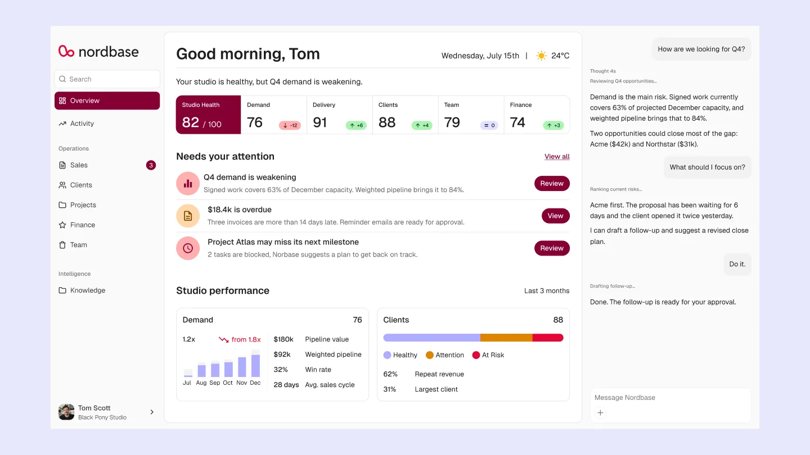Click the purple Healthy segment of Clients bar
This screenshot has width=810, height=455.
click(x=432, y=338)
